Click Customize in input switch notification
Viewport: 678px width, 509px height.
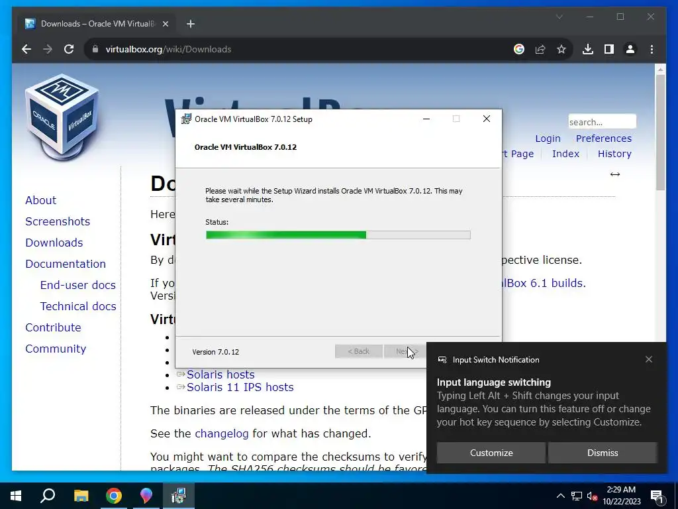pyautogui.click(x=491, y=453)
